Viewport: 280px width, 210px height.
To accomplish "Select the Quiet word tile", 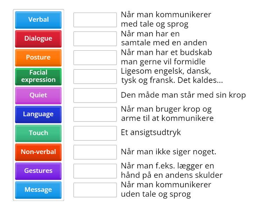I will pos(38,95).
